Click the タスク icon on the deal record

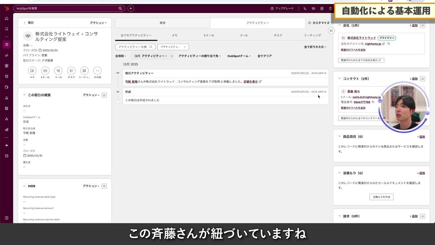(71, 72)
